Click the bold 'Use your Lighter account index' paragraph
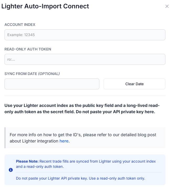 pyautogui.click(x=82, y=108)
